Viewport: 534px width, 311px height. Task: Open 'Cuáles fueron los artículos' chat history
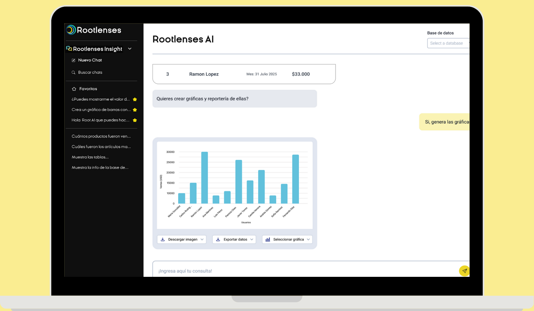[101, 147]
